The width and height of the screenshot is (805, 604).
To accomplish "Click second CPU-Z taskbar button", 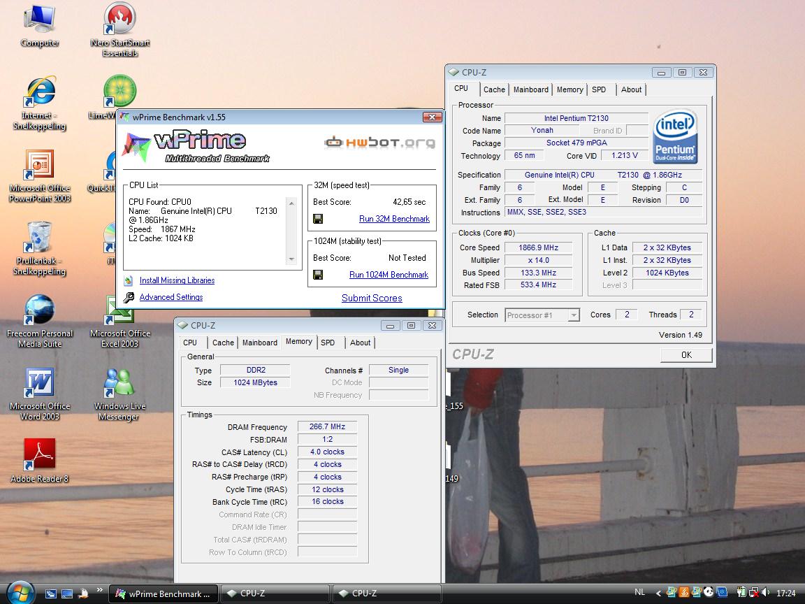I will (x=387, y=594).
